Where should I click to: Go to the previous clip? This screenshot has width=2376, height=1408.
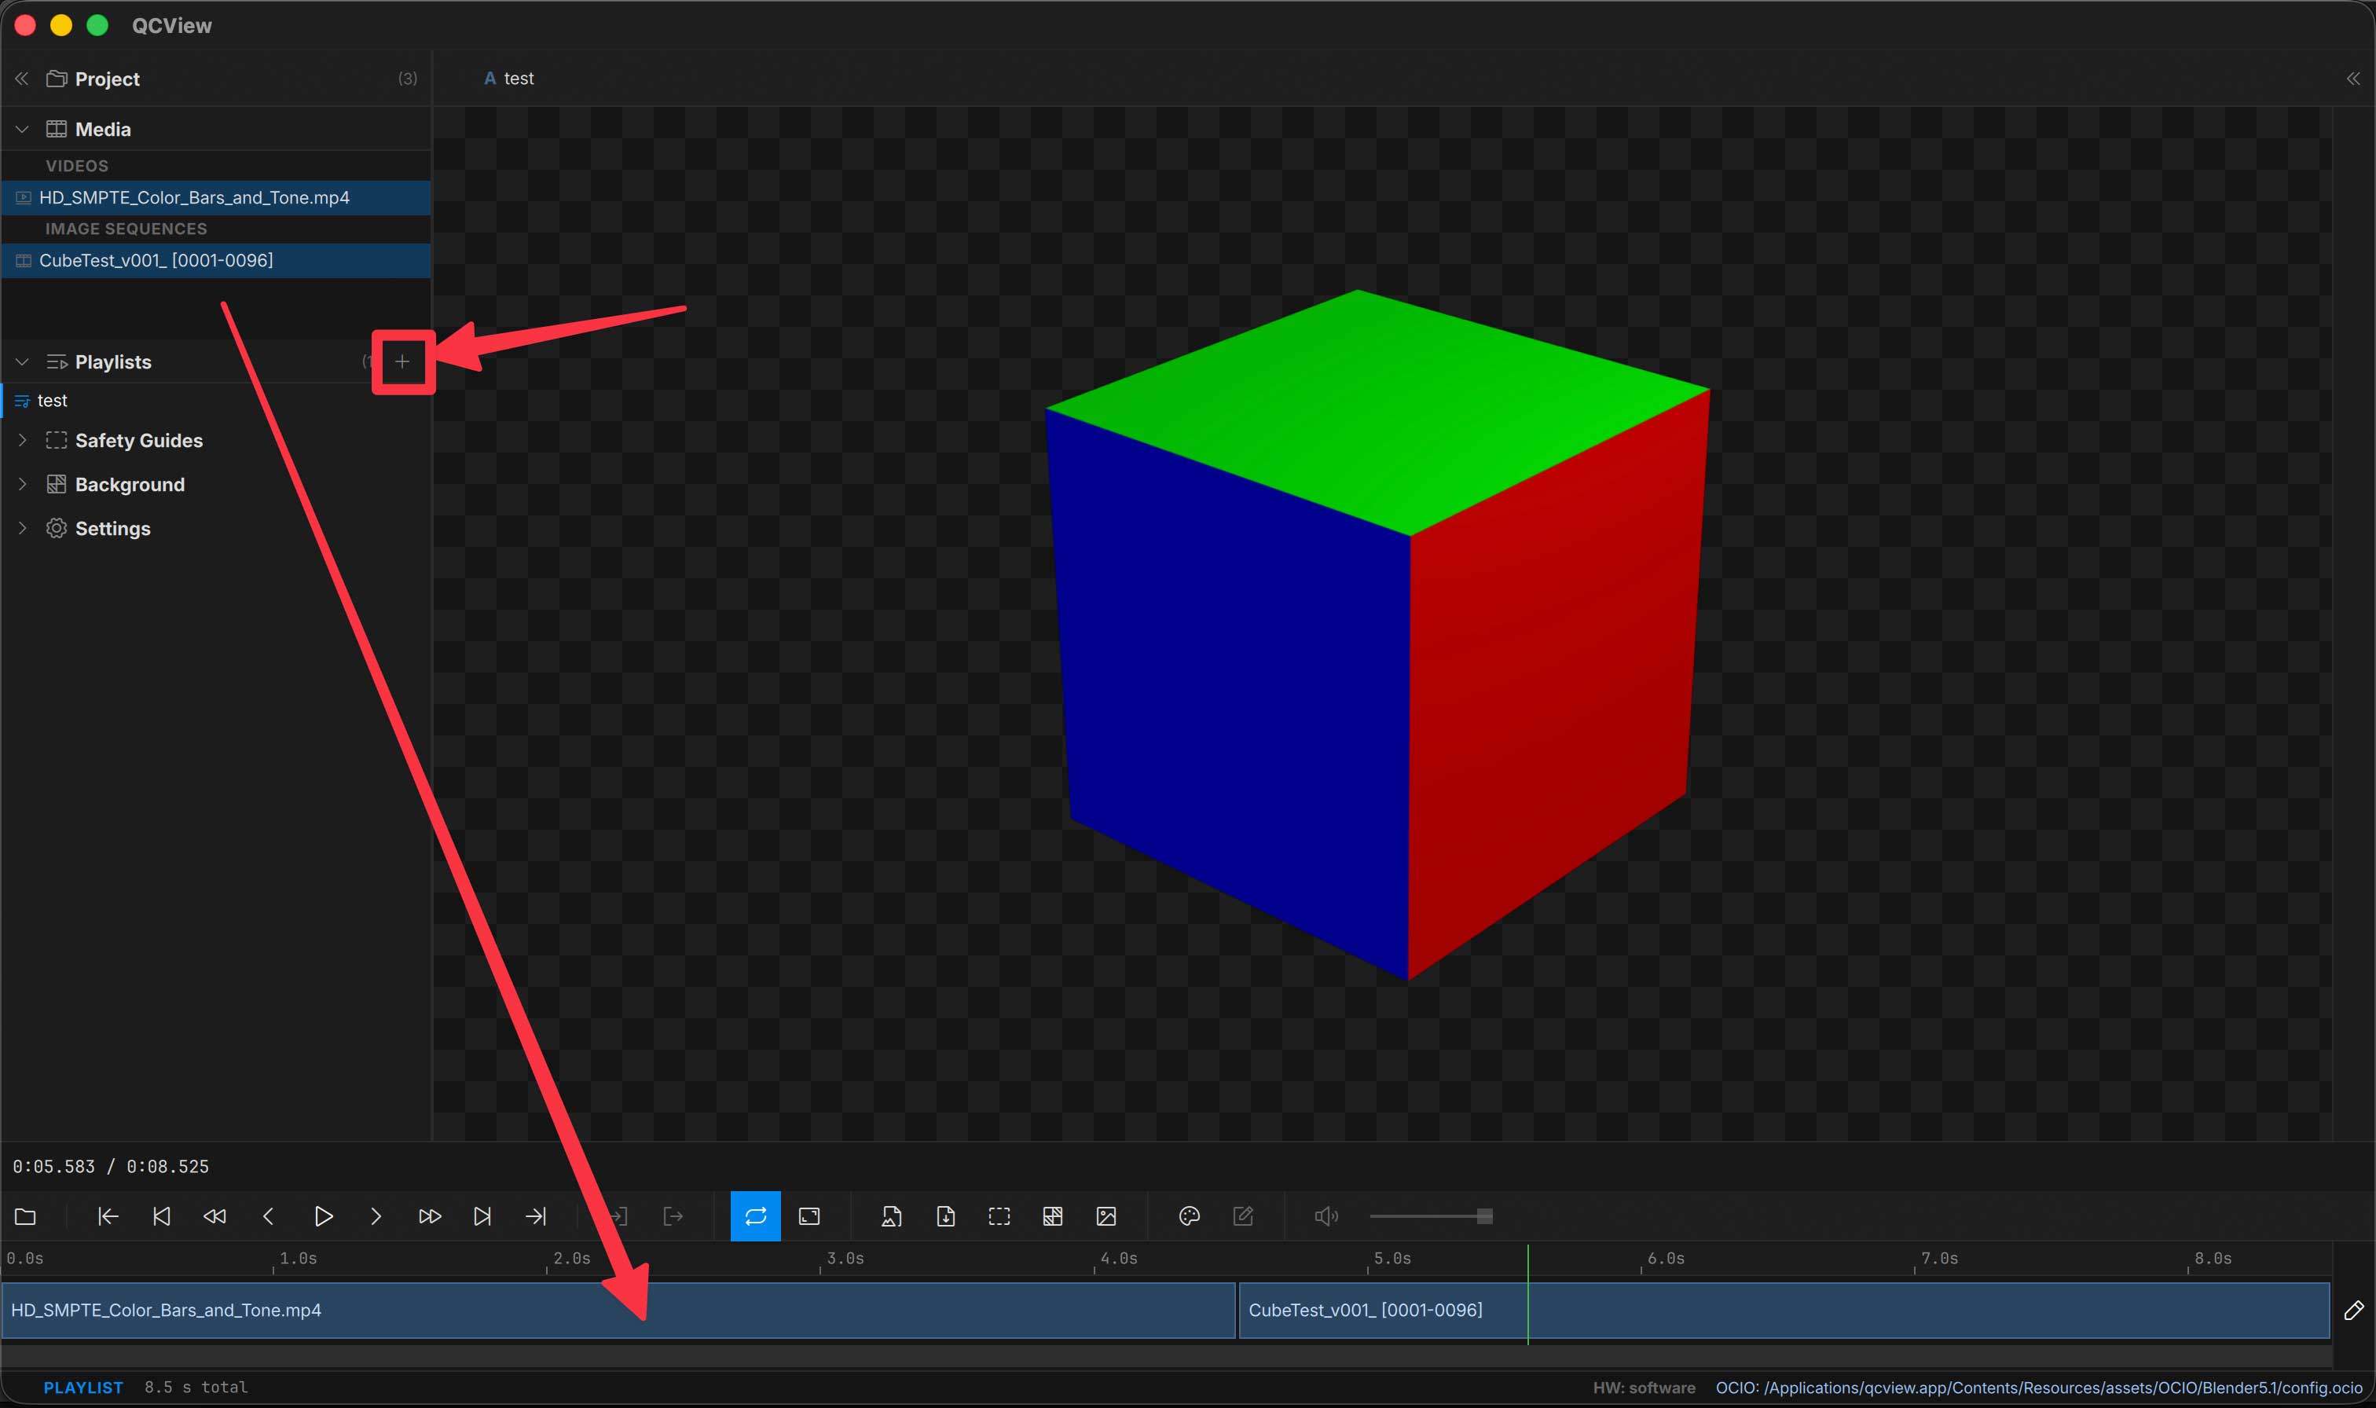click(162, 1216)
